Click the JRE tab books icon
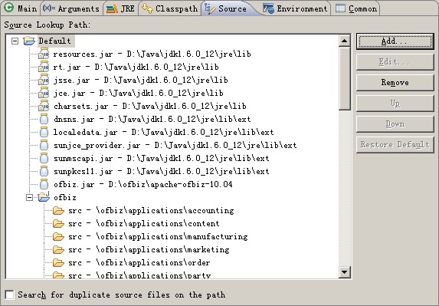This screenshot has height=306, width=439. pos(112,9)
